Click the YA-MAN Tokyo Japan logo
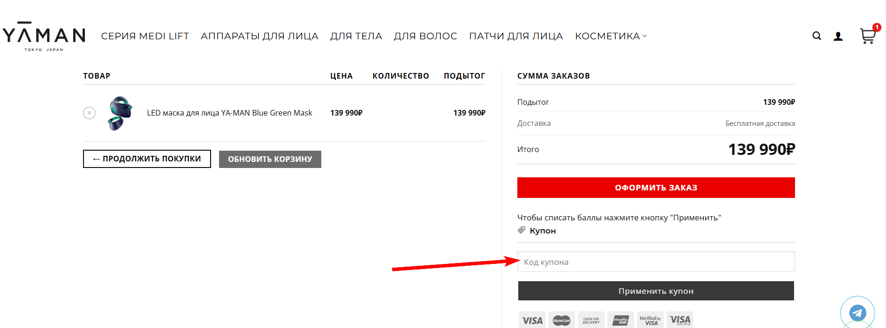The height and width of the screenshot is (328, 886). pyautogui.click(x=44, y=36)
